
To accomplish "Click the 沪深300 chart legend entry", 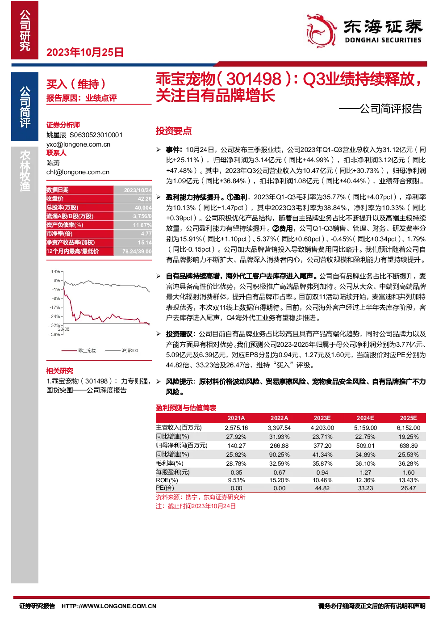I will (x=121, y=350).
